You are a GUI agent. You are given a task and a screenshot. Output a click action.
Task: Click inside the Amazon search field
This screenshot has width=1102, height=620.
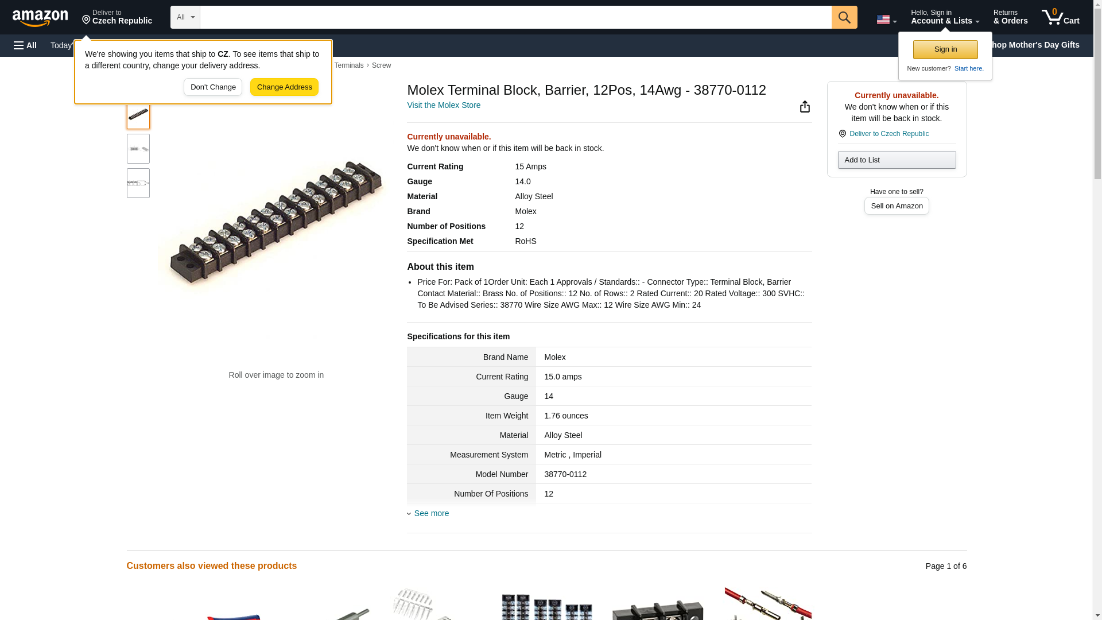[x=515, y=17]
